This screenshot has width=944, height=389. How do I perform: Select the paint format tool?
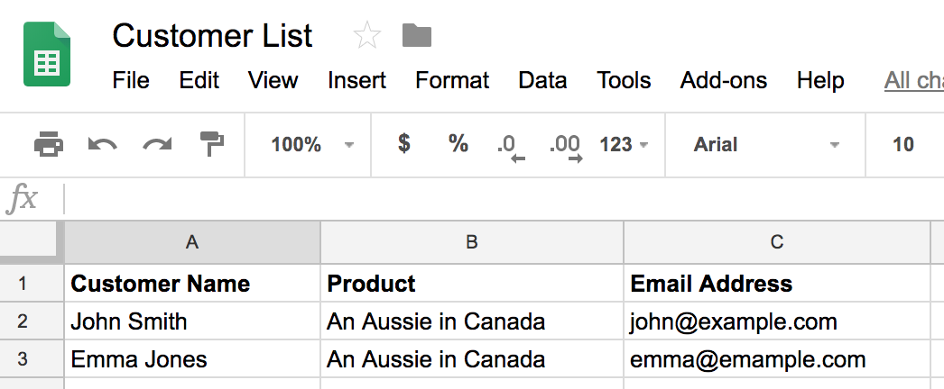coord(212,144)
